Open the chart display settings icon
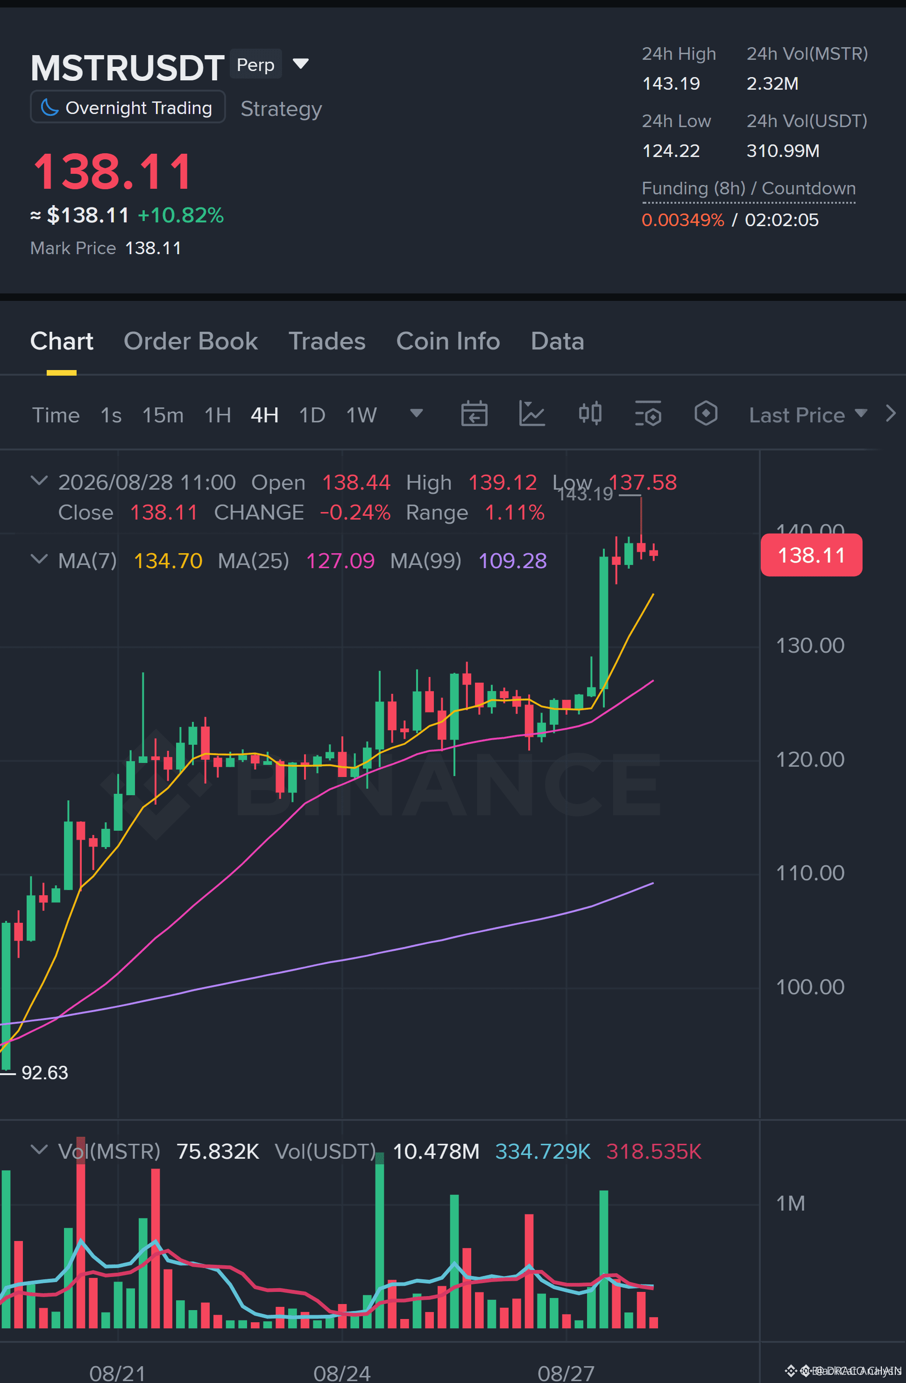This screenshot has width=906, height=1383. tap(648, 414)
